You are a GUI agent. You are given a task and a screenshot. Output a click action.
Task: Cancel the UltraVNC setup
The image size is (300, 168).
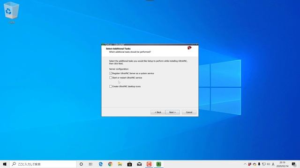189,112
